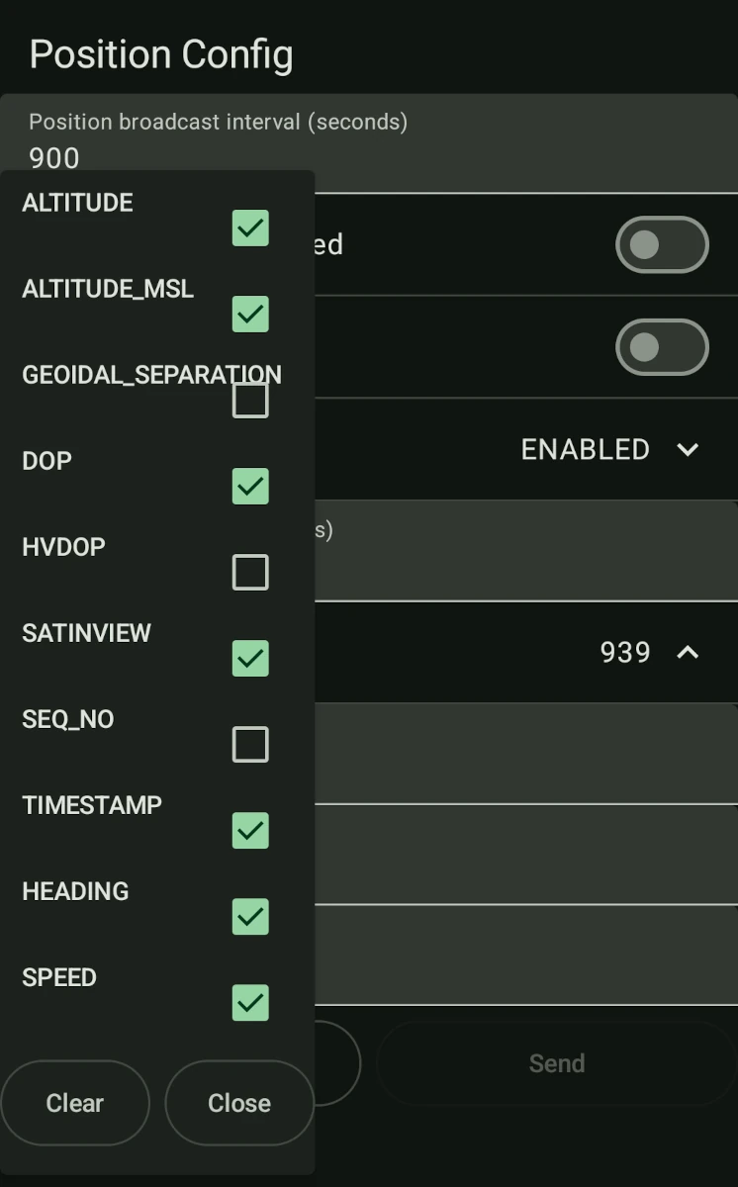738x1187 pixels.
Task: Close the position flags list
Action: click(x=239, y=1103)
